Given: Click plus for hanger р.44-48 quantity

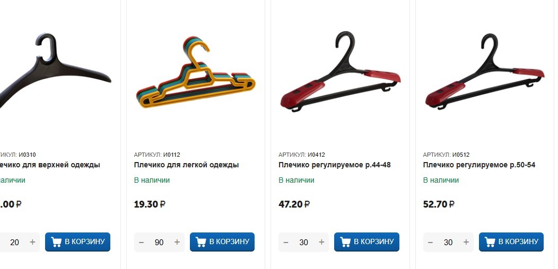Looking at the screenshot, I should [321, 243].
